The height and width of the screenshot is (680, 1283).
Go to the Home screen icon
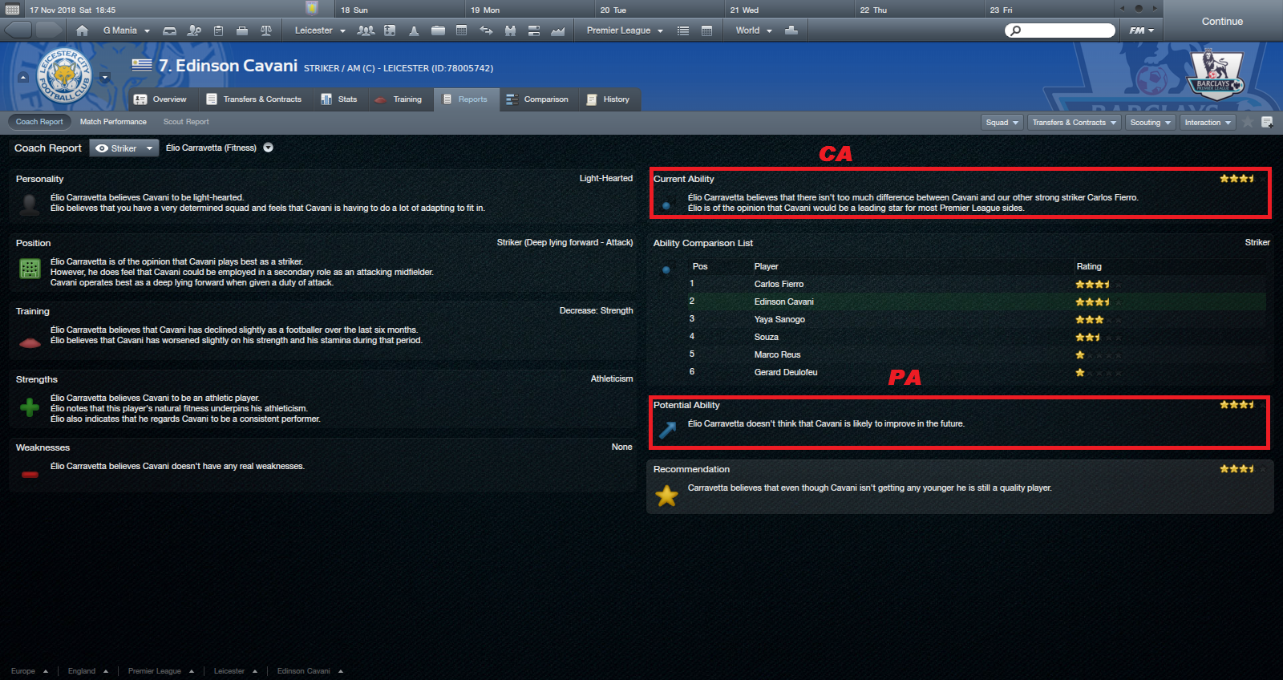[x=83, y=30]
